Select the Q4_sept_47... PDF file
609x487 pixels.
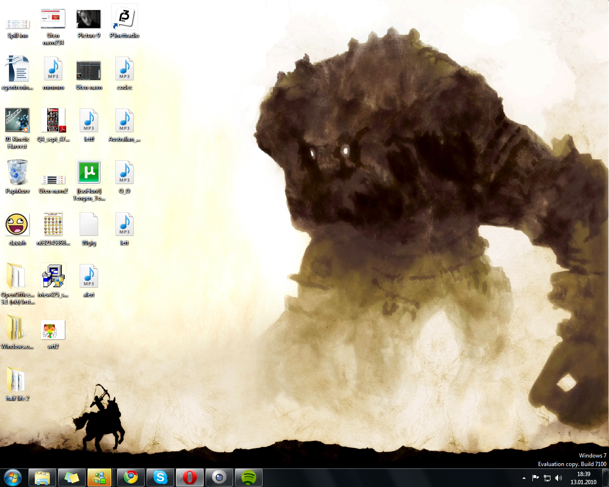(53, 125)
